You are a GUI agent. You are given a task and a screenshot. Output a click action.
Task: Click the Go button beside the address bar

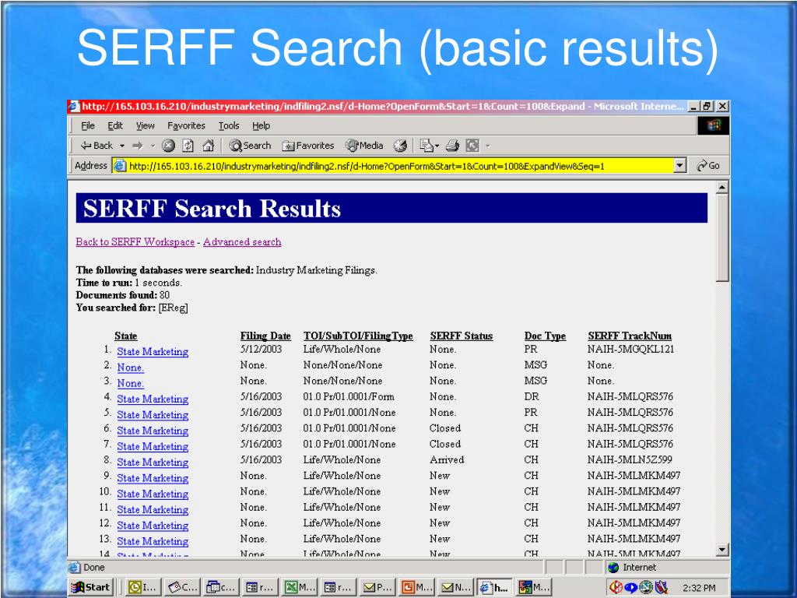tap(708, 166)
